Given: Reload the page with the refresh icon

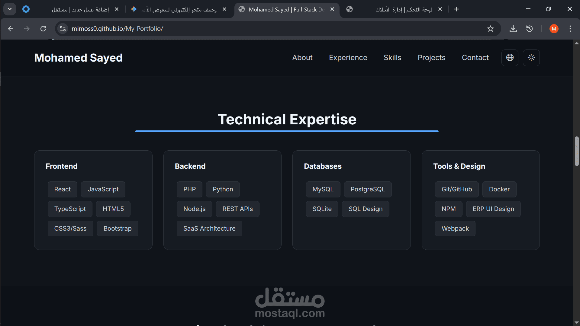Looking at the screenshot, I should (43, 29).
